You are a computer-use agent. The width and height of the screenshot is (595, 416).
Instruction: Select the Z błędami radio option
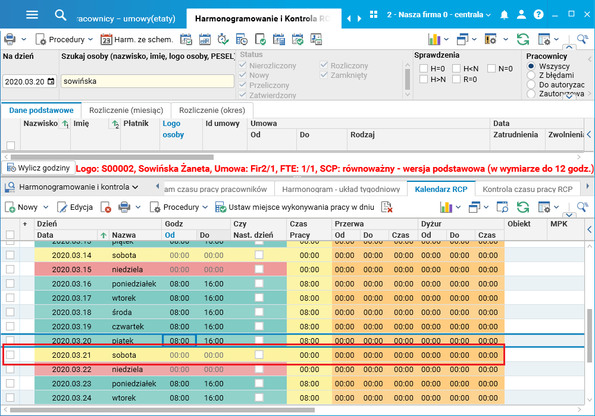pyautogui.click(x=531, y=75)
